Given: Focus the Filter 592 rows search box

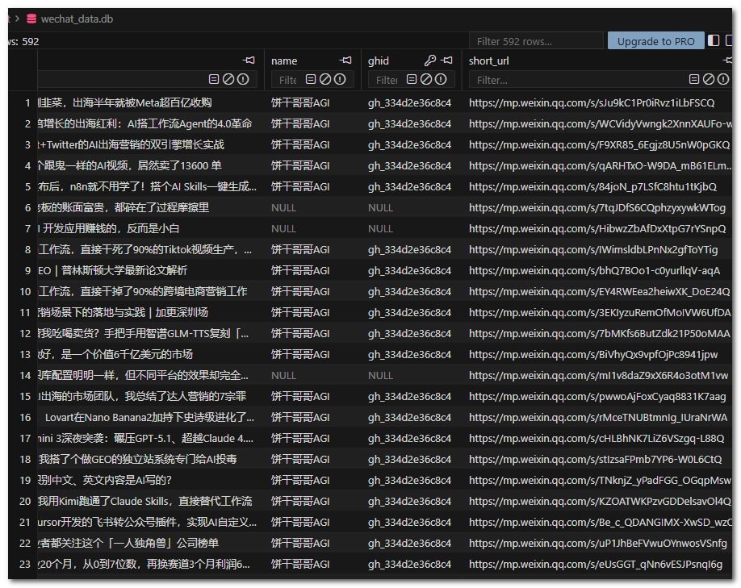Looking at the screenshot, I should point(536,41).
